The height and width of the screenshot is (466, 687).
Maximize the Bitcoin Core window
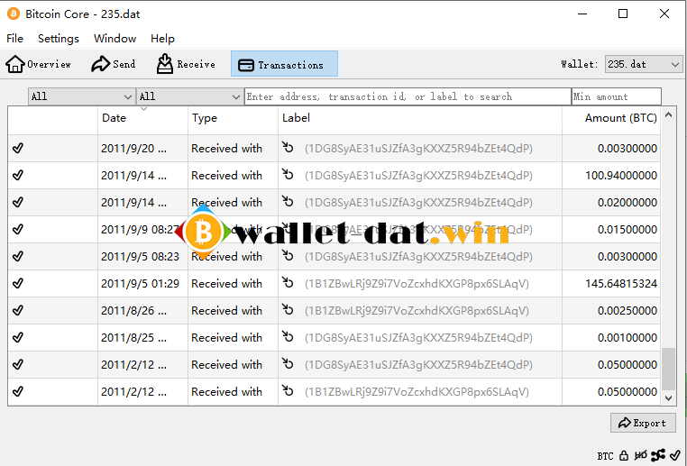tap(623, 14)
